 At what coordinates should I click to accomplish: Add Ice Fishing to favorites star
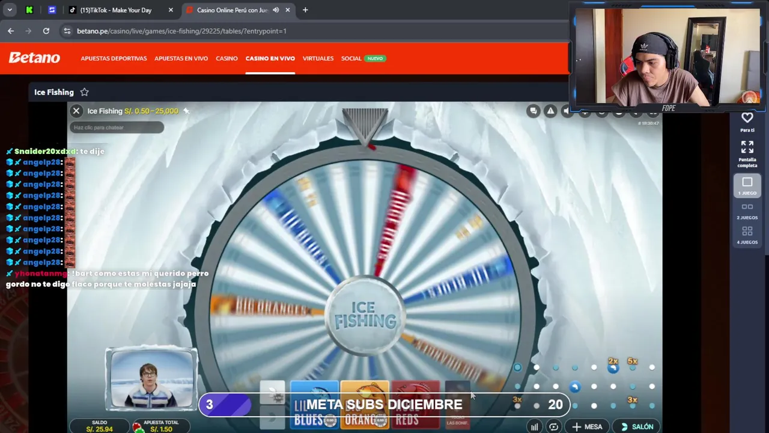[x=85, y=92]
